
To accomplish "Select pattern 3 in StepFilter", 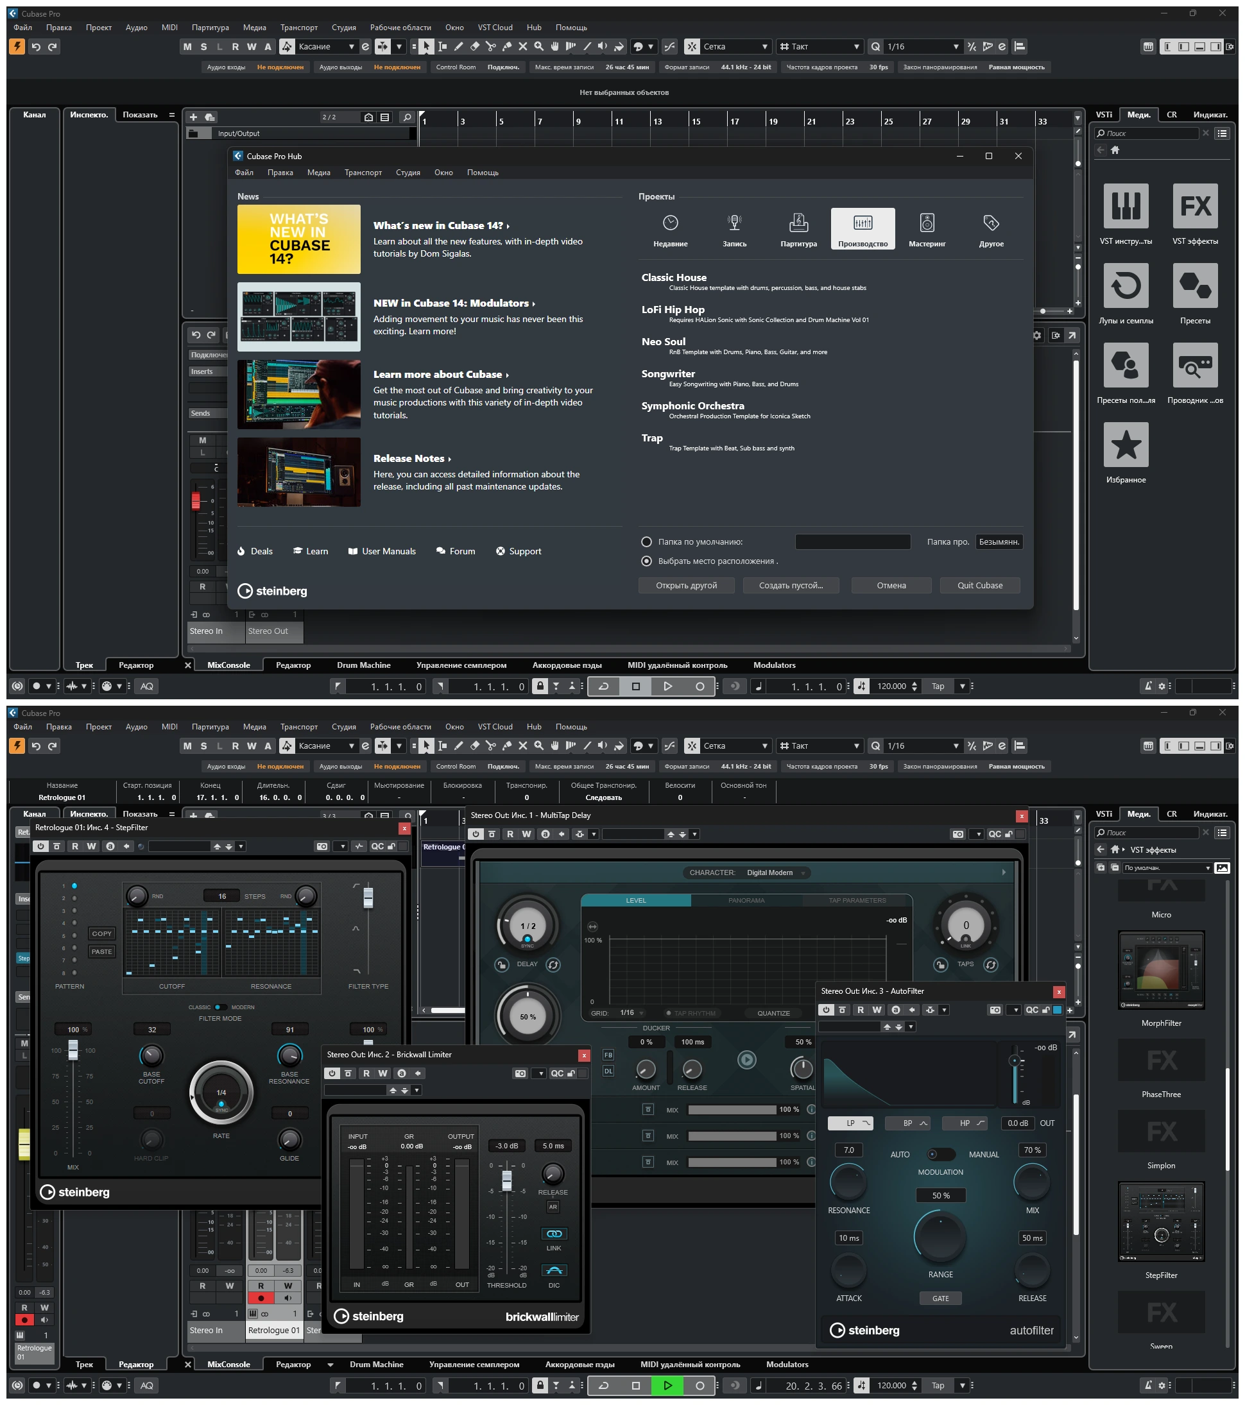I will coord(74,911).
